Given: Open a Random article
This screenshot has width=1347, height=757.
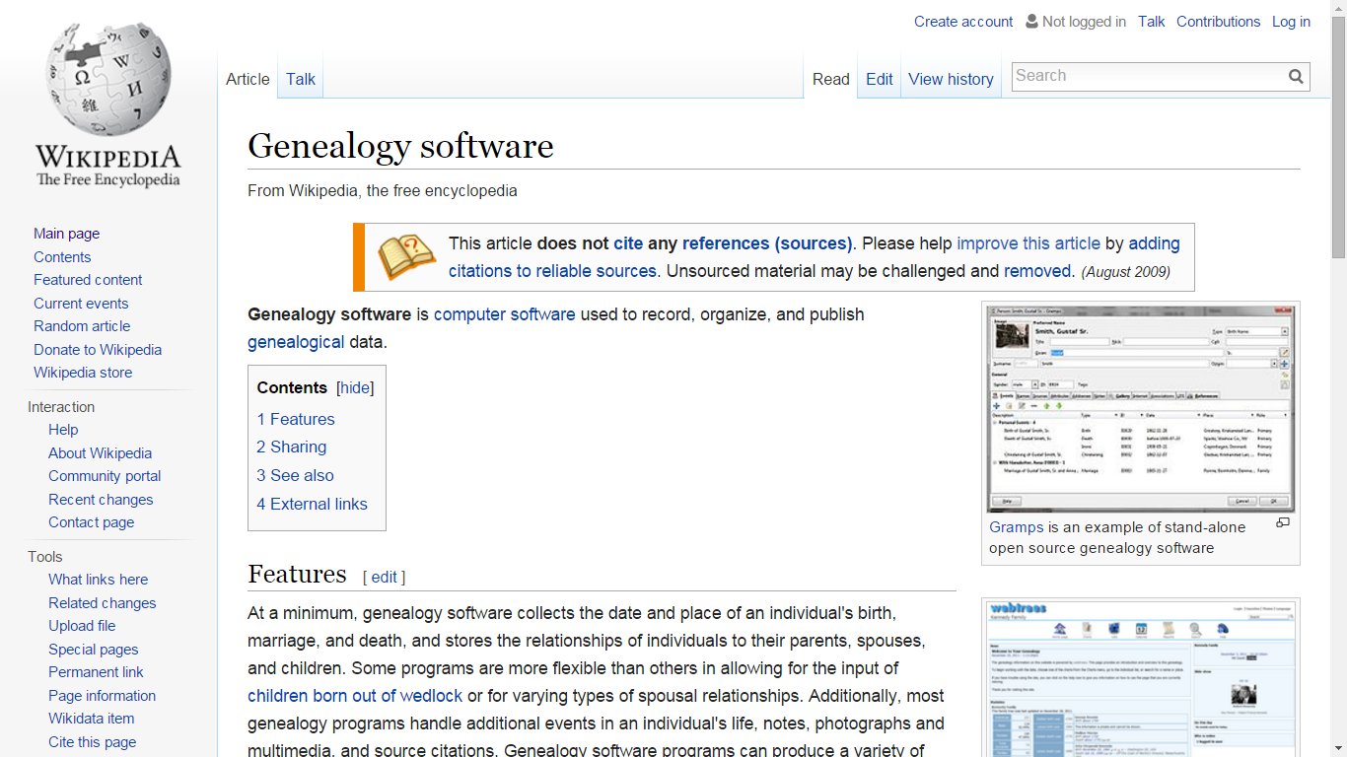Looking at the screenshot, I should (82, 326).
